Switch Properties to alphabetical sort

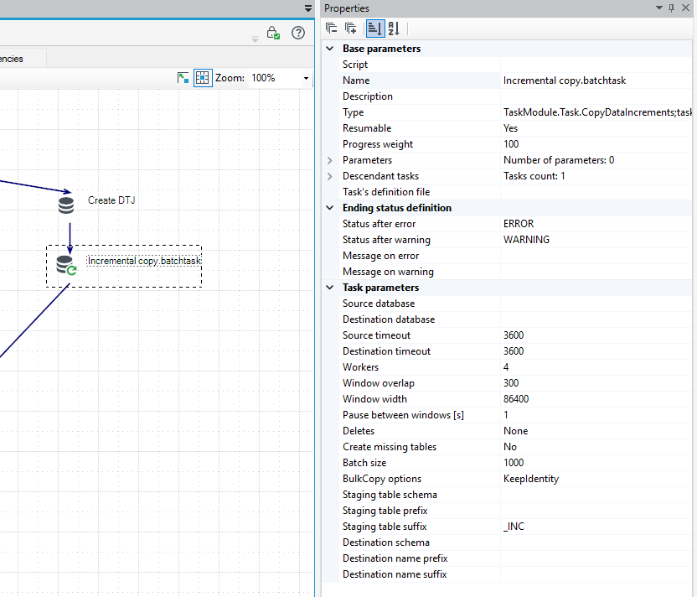click(394, 29)
